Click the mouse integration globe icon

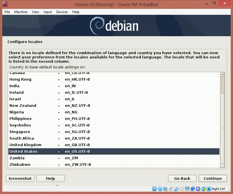click(x=204, y=189)
